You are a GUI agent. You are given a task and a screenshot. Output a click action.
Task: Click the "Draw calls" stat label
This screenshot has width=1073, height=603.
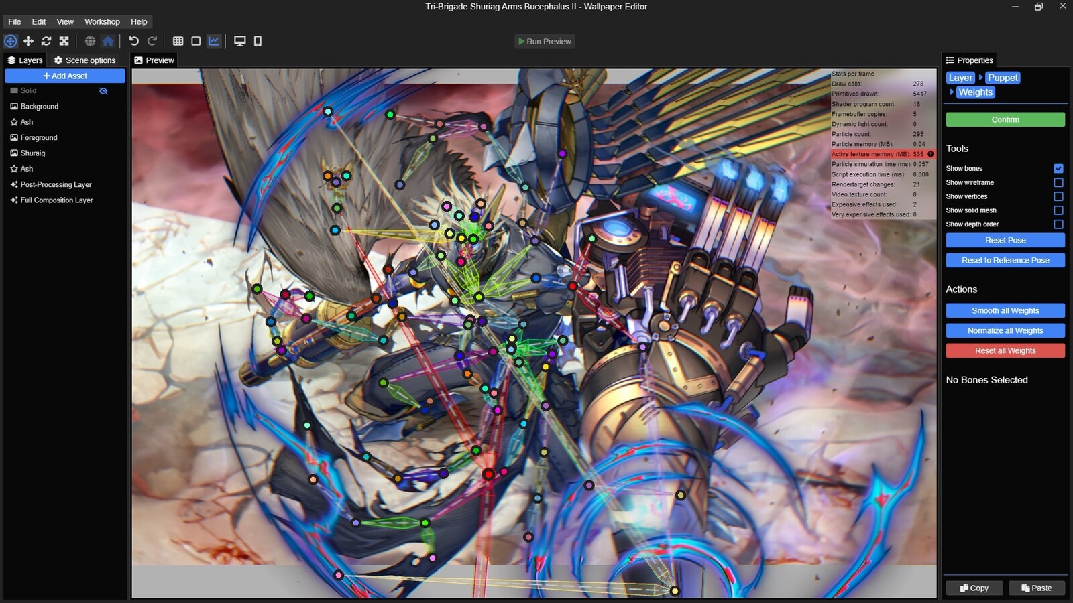coord(847,84)
